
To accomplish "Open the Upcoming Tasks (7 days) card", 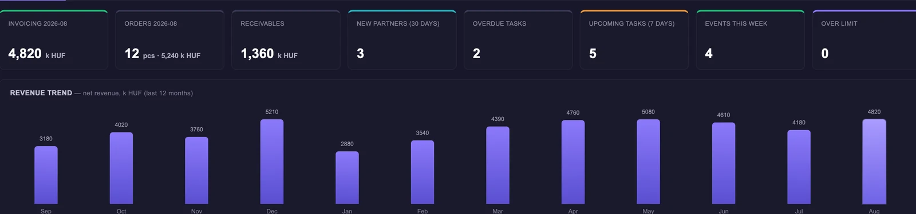I will click(x=634, y=40).
